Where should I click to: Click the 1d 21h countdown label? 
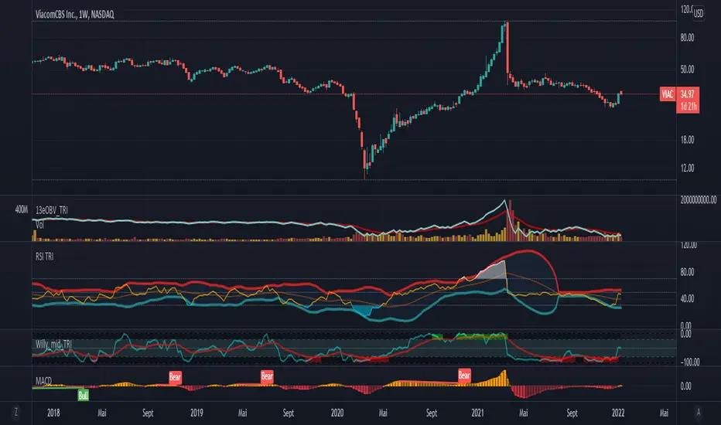pos(689,107)
